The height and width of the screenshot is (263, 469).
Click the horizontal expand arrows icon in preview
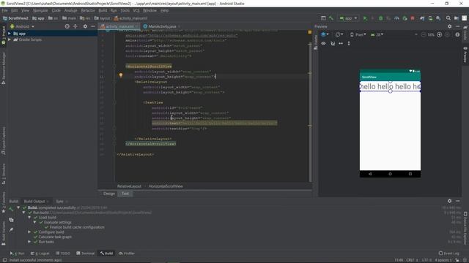click(x=341, y=44)
